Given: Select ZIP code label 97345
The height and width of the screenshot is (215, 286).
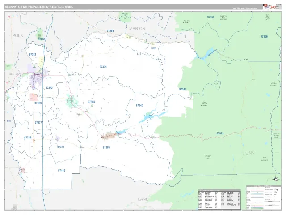Looking at the screenshot, I should tap(139, 105).
